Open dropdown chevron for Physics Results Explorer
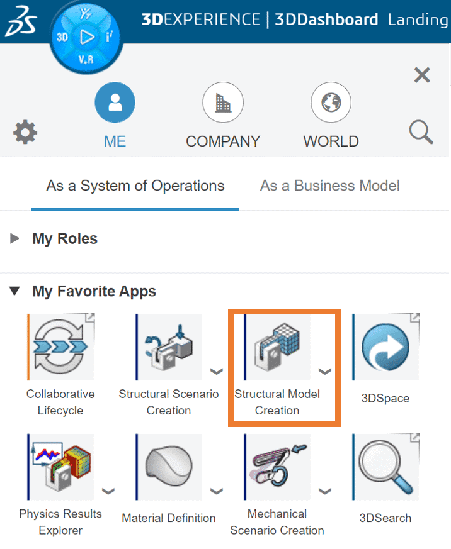The height and width of the screenshot is (549, 451). 108,491
